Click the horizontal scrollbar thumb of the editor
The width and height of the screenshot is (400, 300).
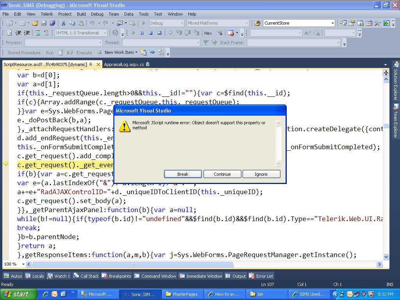click(133, 264)
